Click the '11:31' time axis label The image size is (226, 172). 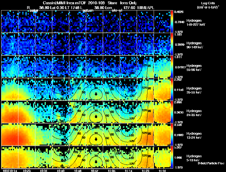pos(162,171)
